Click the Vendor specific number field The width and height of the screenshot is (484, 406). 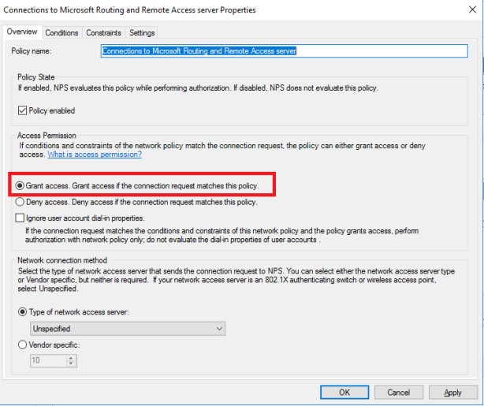tap(48, 360)
